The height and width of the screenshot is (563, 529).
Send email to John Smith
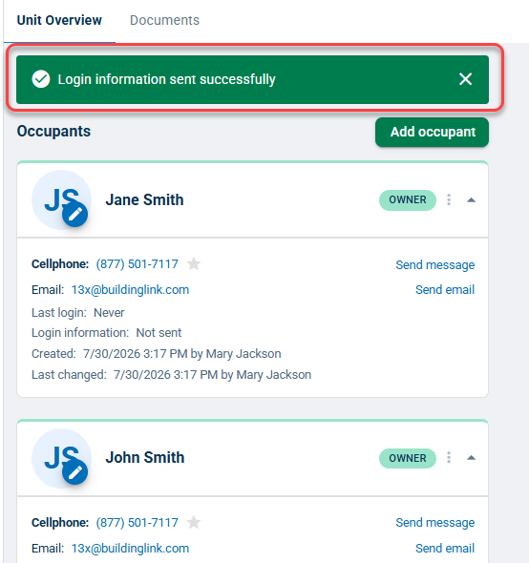445,549
